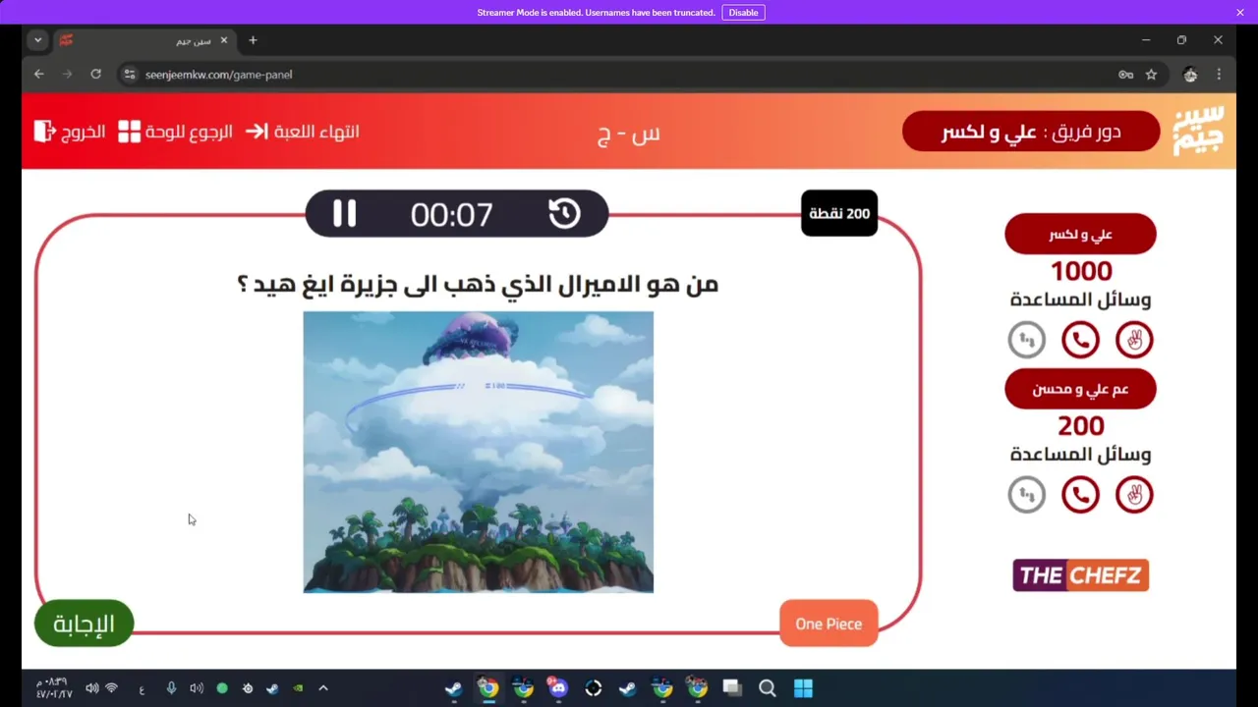Reset the timer with the circular arrow icon
The image size is (1258, 707).
(564, 214)
